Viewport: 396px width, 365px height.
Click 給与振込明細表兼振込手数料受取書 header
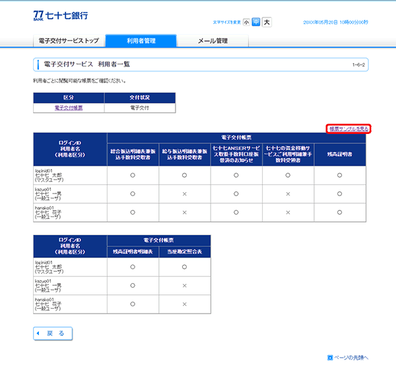point(185,154)
